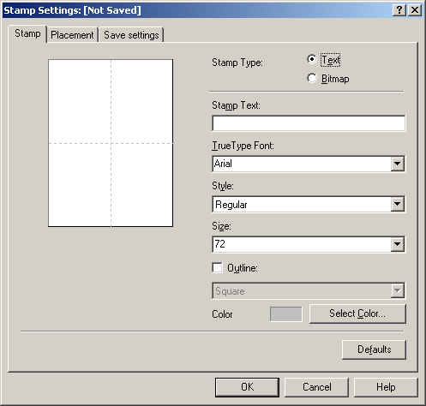This screenshot has width=426, height=406.
Task: Enable the Outline checkbox
Action: point(217,268)
